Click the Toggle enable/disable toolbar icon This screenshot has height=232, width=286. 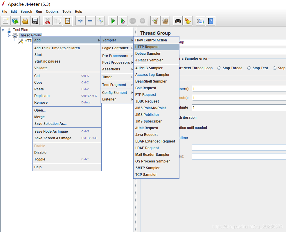[x=100, y=21]
